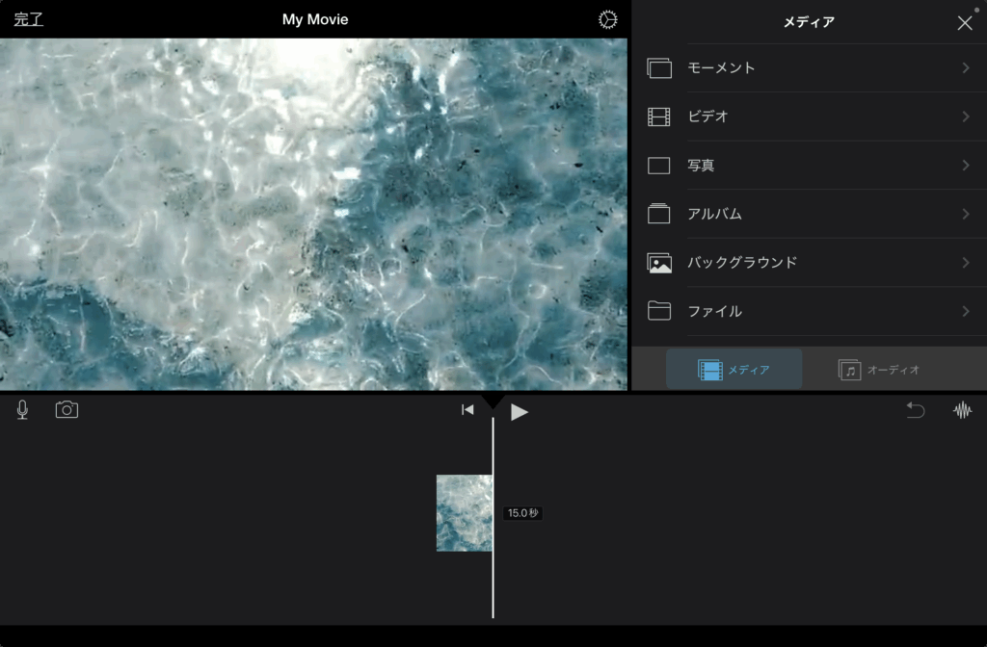Expand the ファイル row chevron
This screenshot has height=647, width=987.
(x=965, y=311)
